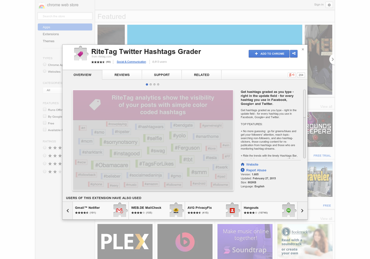Image resolution: width=370 pixels, height=259 pixels.
Task: Select the third screenshot carousel dot
Action: tap(154, 84)
